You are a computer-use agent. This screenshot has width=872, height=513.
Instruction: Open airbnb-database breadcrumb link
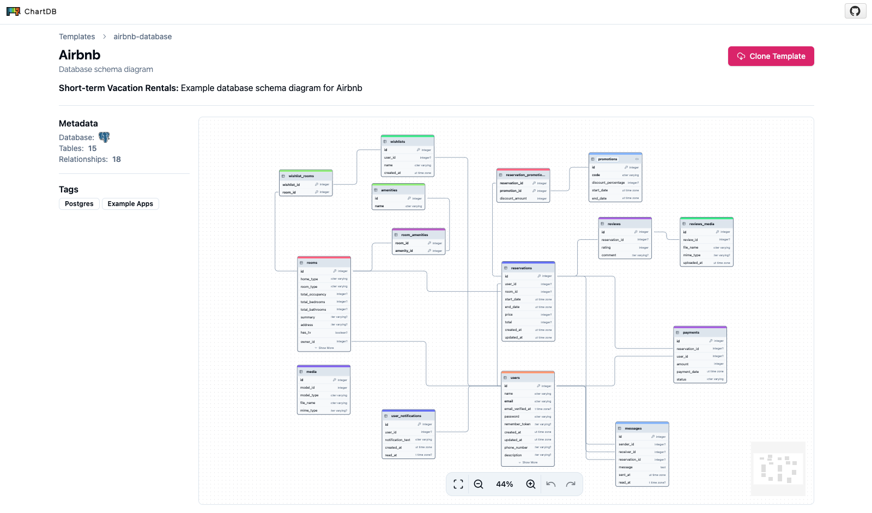point(143,37)
